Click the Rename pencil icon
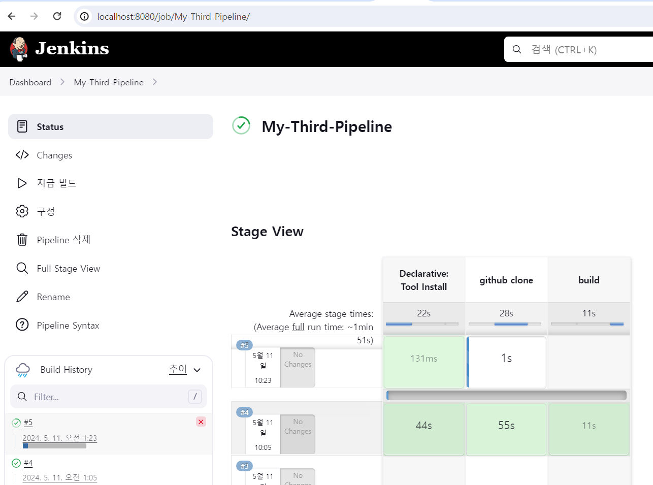This screenshot has height=485, width=653. click(x=22, y=297)
